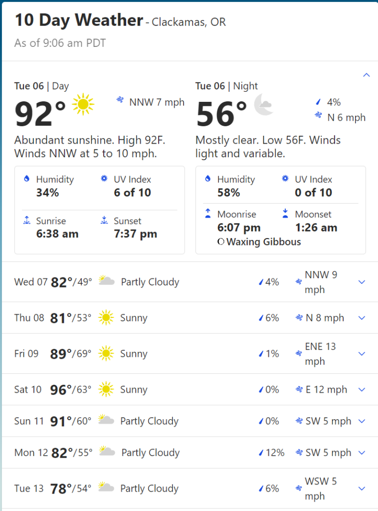Screen dimensions: 378x511
Task: Click the sunny icon on Sat 10 row
Action: tap(106, 389)
